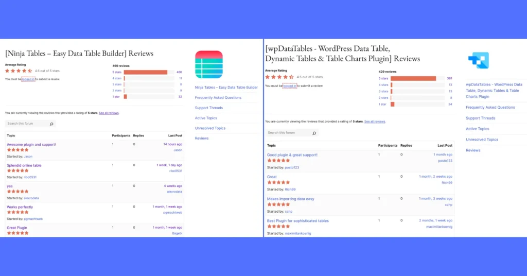Filter Ninja Tables reviews by 1 star

(116, 96)
